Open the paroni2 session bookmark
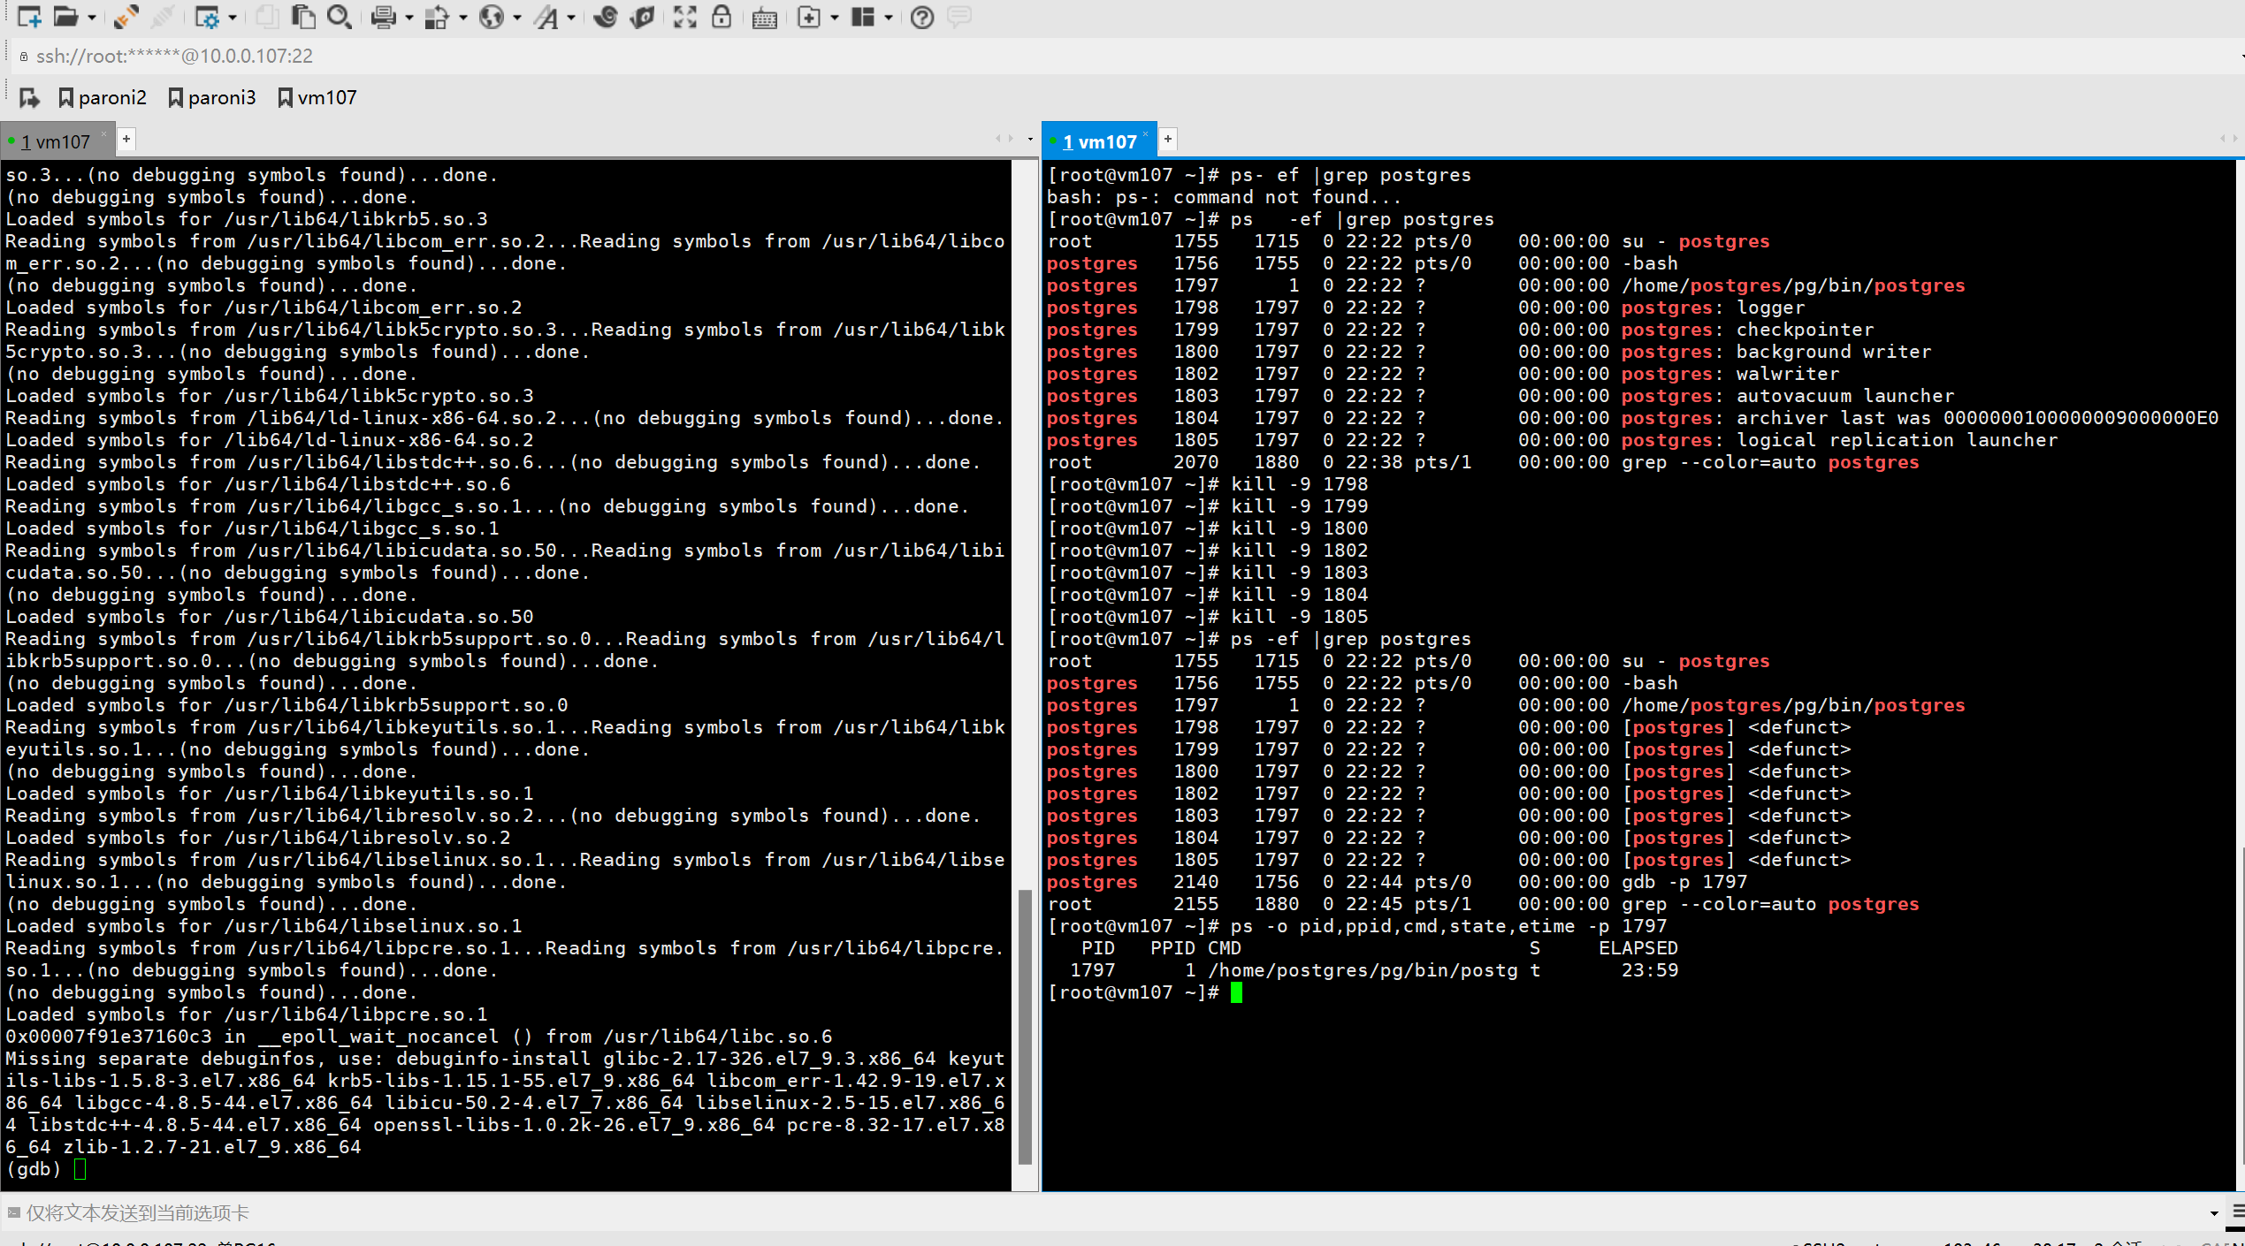 (103, 97)
